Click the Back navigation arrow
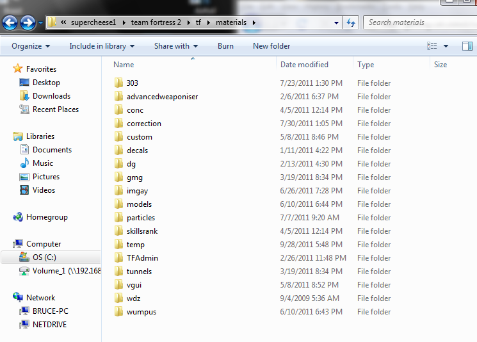 [x=10, y=23]
